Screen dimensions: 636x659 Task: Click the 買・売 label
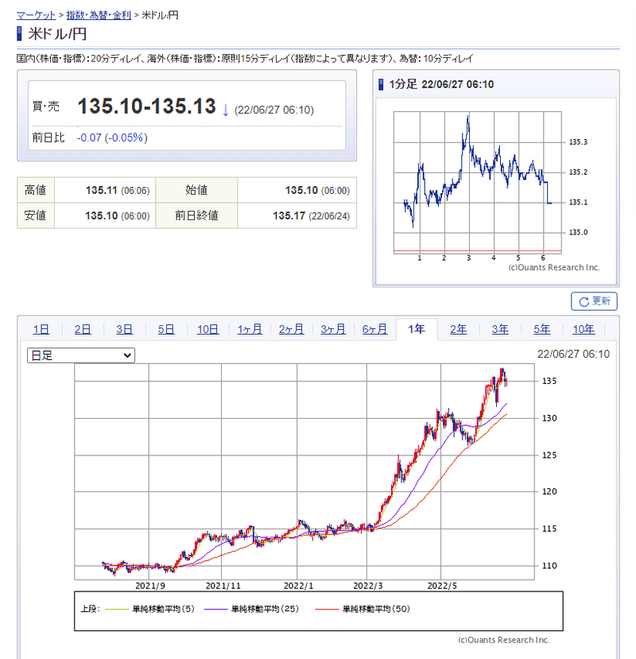click(x=46, y=107)
